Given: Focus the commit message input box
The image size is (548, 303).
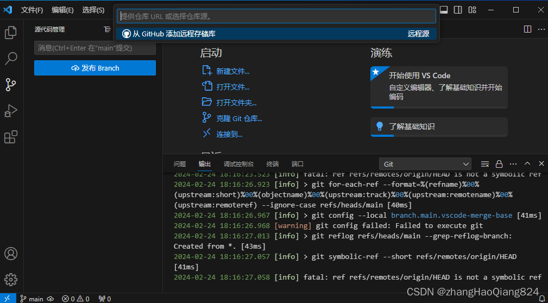Looking at the screenshot, I should tap(95, 48).
